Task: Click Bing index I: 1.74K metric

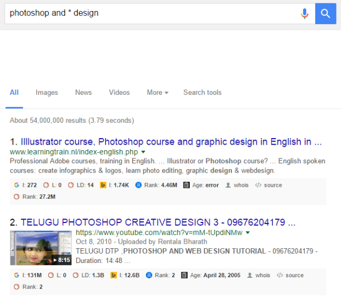Action: [115, 185]
